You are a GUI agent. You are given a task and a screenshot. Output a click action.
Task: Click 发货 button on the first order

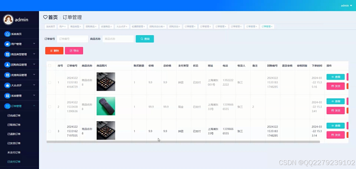click(335, 86)
